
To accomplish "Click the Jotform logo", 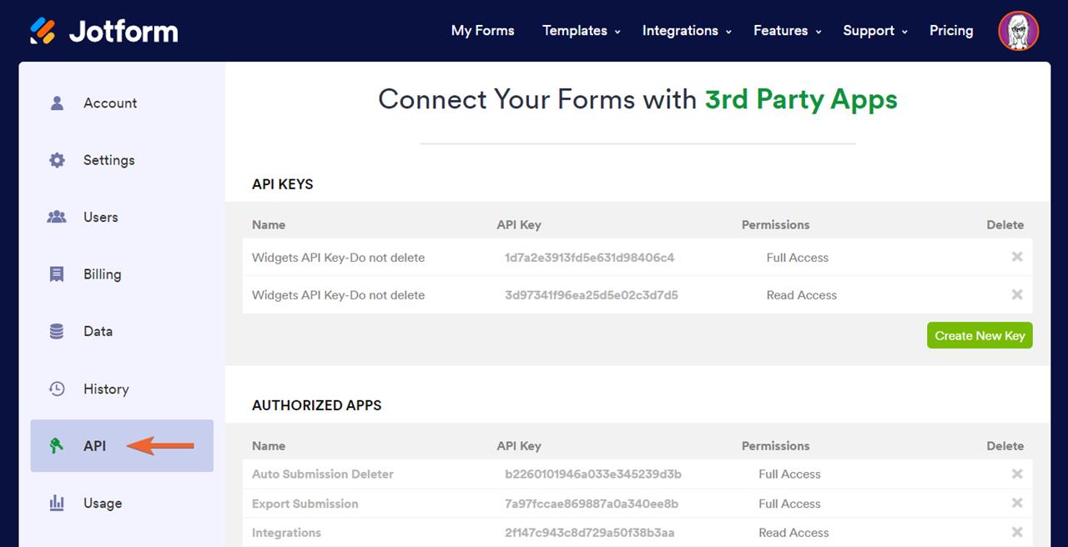I will pos(104,31).
